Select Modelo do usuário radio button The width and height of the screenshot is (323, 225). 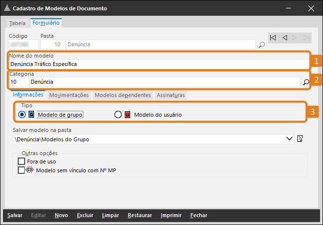[118, 115]
